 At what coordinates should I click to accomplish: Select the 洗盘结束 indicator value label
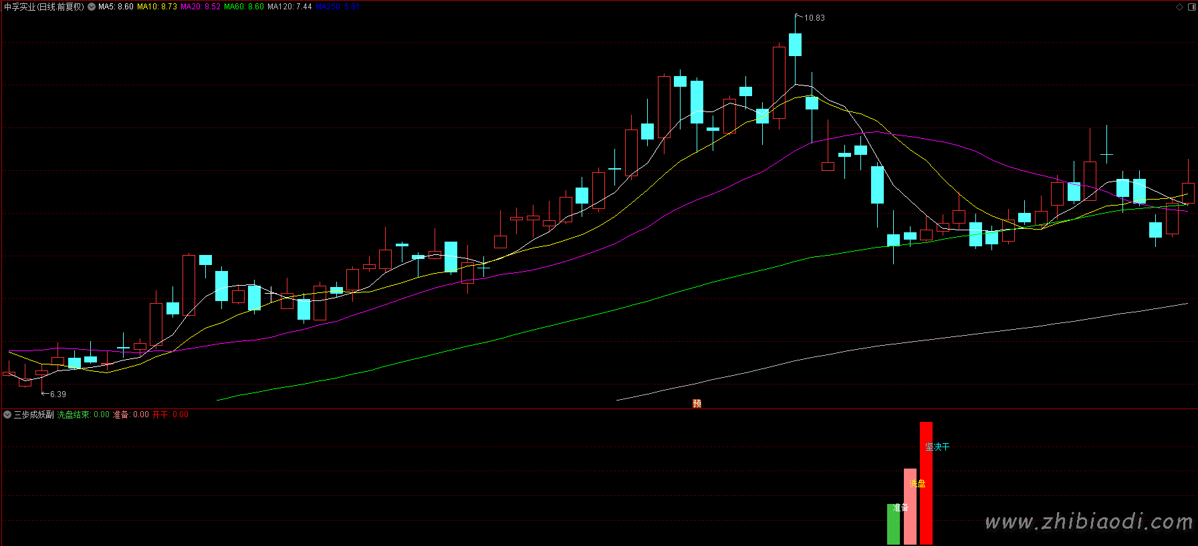[x=83, y=415]
